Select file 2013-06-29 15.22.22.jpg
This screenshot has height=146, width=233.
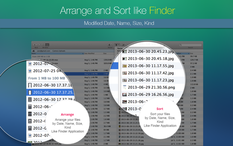click(x=132, y=137)
